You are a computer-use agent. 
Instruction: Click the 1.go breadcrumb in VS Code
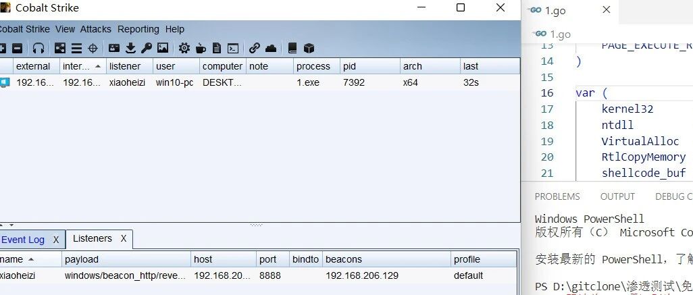point(560,34)
